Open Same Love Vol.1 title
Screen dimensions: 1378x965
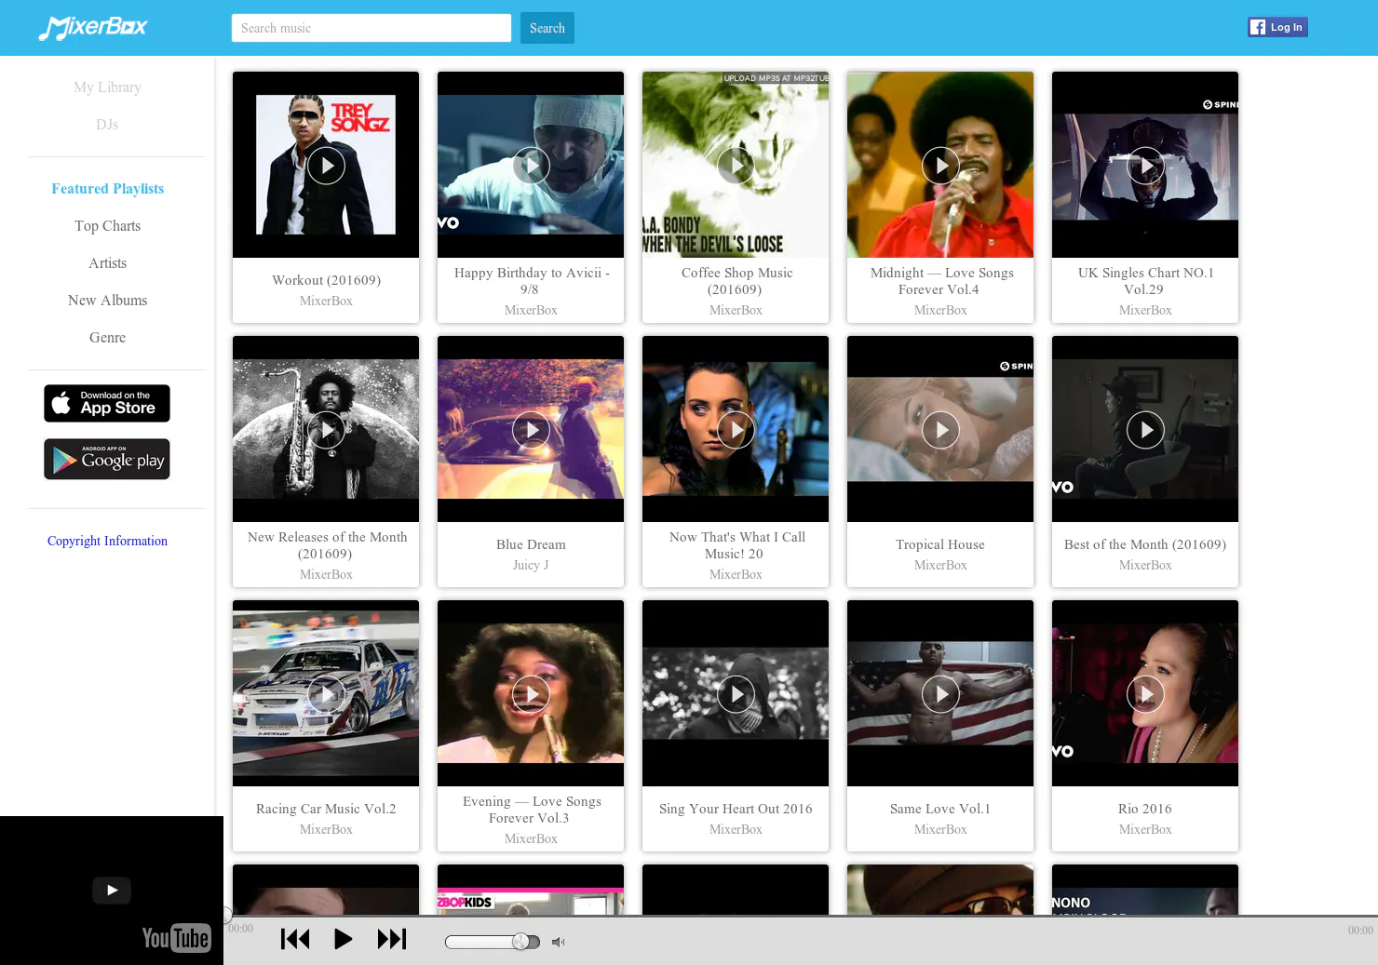click(940, 809)
